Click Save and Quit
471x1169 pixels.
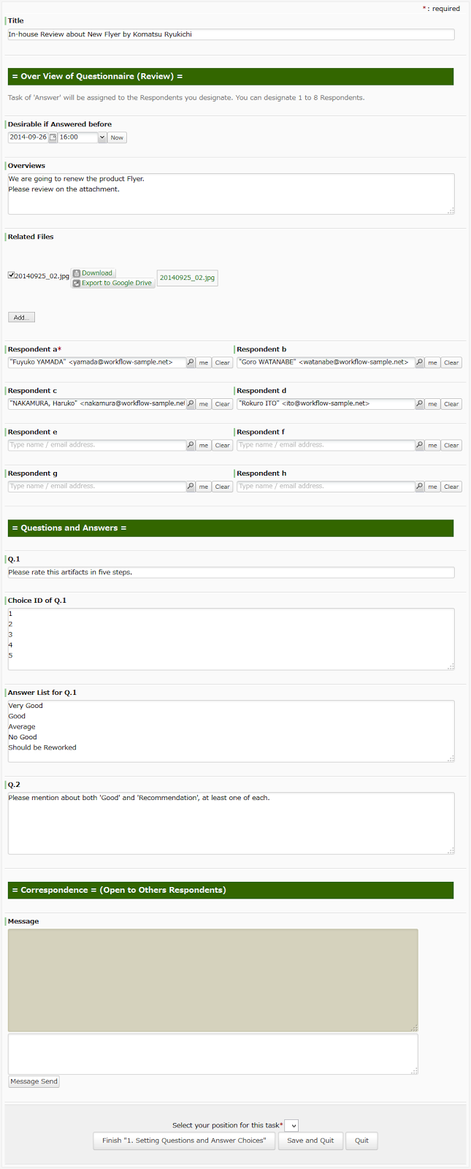[x=310, y=1141]
